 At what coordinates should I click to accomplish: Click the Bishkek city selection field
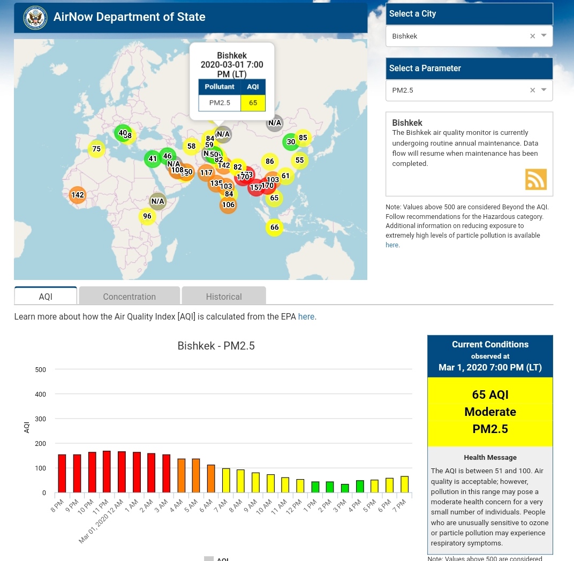pyautogui.click(x=455, y=36)
